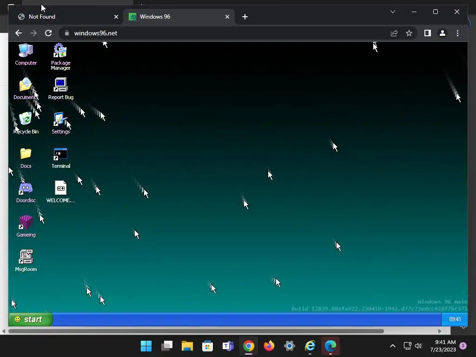Open a new browser tab

(x=245, y=17)
